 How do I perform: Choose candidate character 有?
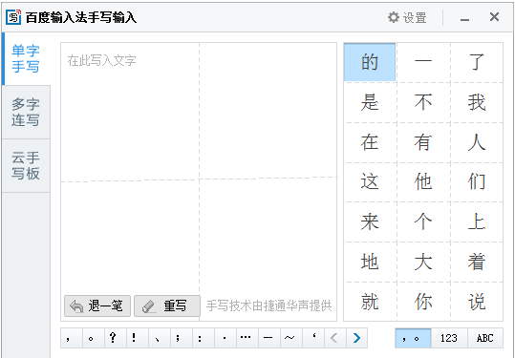pyautogui.click(x=423, y=142)
